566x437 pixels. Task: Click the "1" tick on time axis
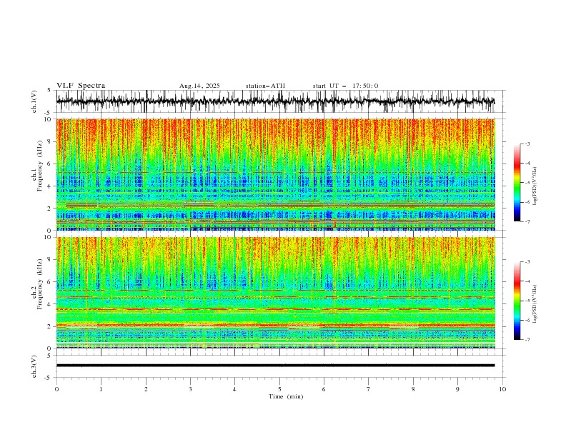pyautogui.click(x=101, y=389)
